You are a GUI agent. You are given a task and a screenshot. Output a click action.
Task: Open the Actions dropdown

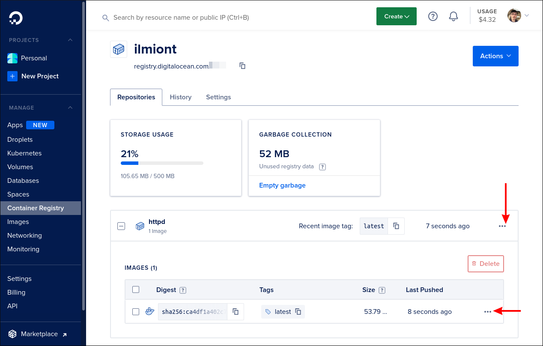tap(495, 56)
